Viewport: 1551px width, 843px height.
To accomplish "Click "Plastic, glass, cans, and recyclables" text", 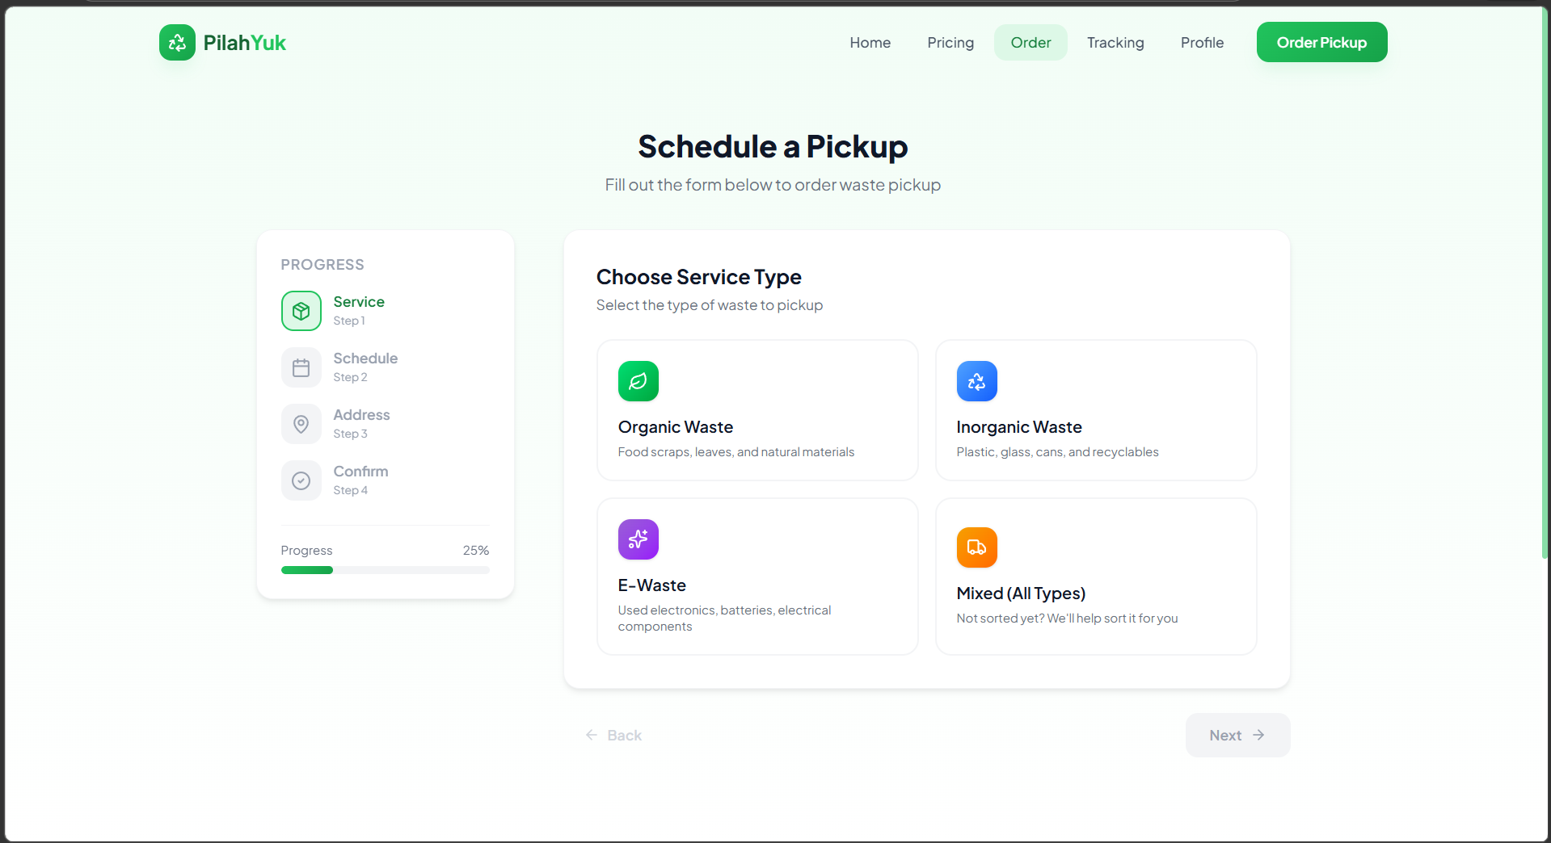I will 1057,452.
